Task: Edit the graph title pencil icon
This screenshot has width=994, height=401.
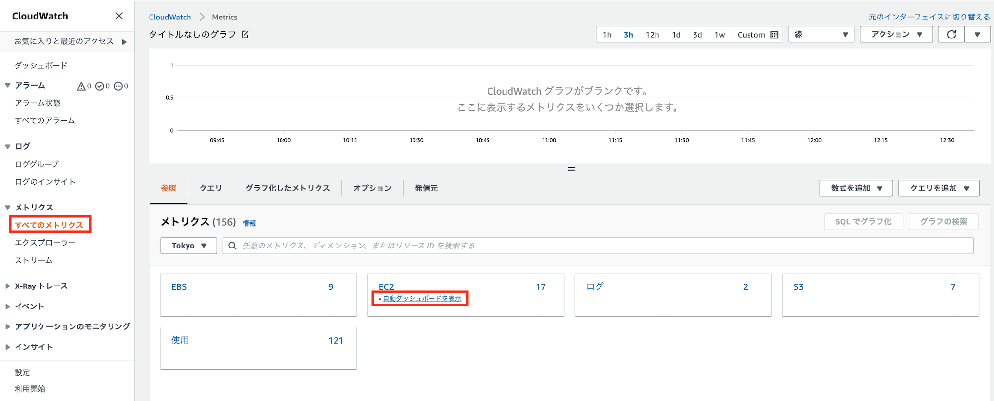Action: point(245,35)
